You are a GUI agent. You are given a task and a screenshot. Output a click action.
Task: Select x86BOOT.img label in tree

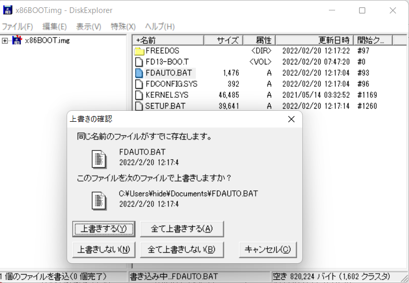(x=47, y=41)
